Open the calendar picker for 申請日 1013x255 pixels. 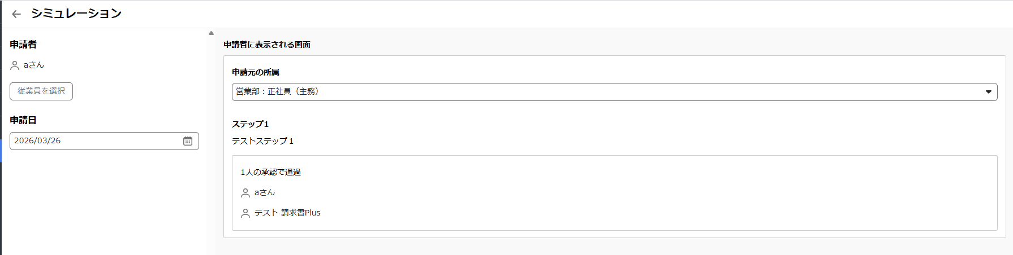pyautogui.click(x=188, y=141)
